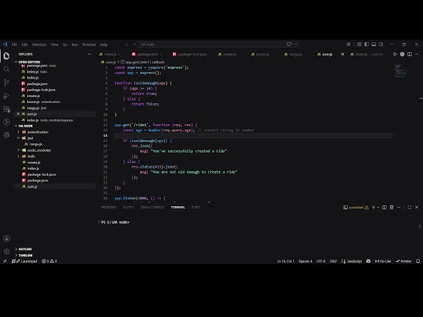This screenshot has height=317, width=423.
Task: Open the Manage gear menu
Action: (7, 252)
